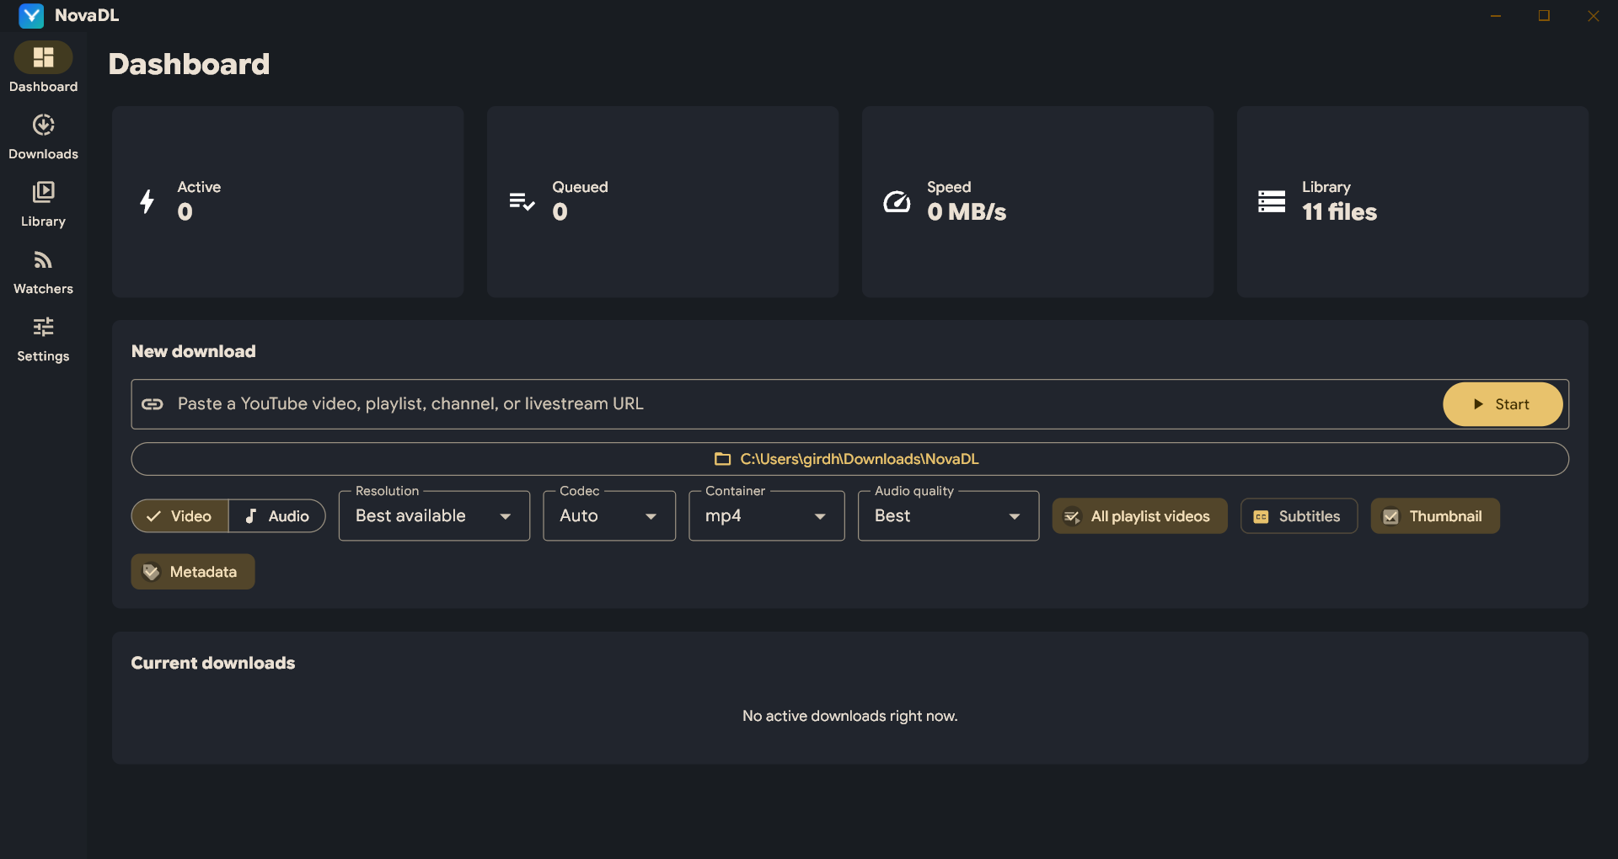Click the image-check icon on Thumbnail chip
This screenshot has width=1618, height=859.
coord(1390,517)
